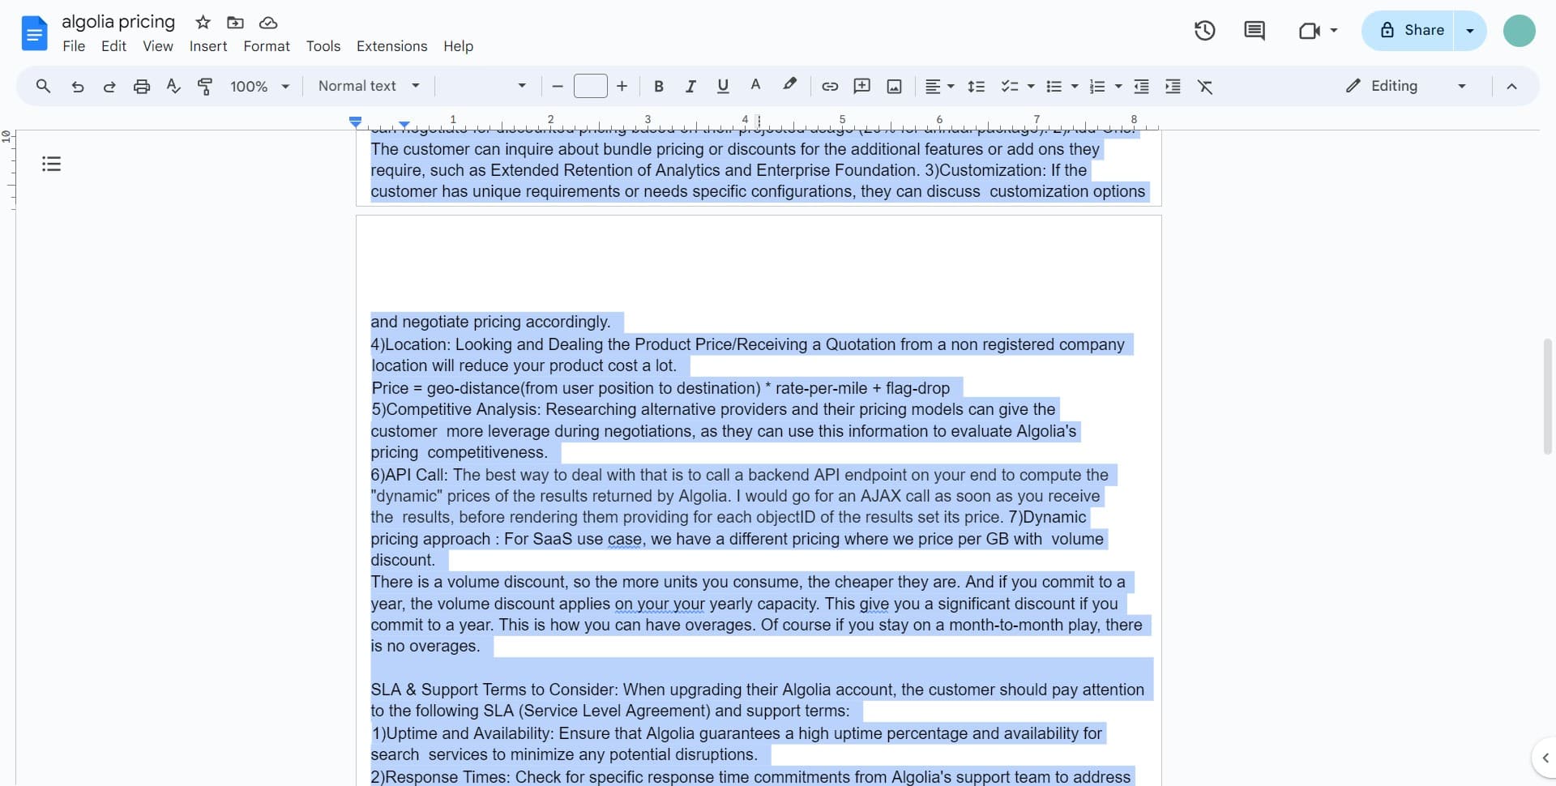Click the insert link icon

[x=830, y=87]
